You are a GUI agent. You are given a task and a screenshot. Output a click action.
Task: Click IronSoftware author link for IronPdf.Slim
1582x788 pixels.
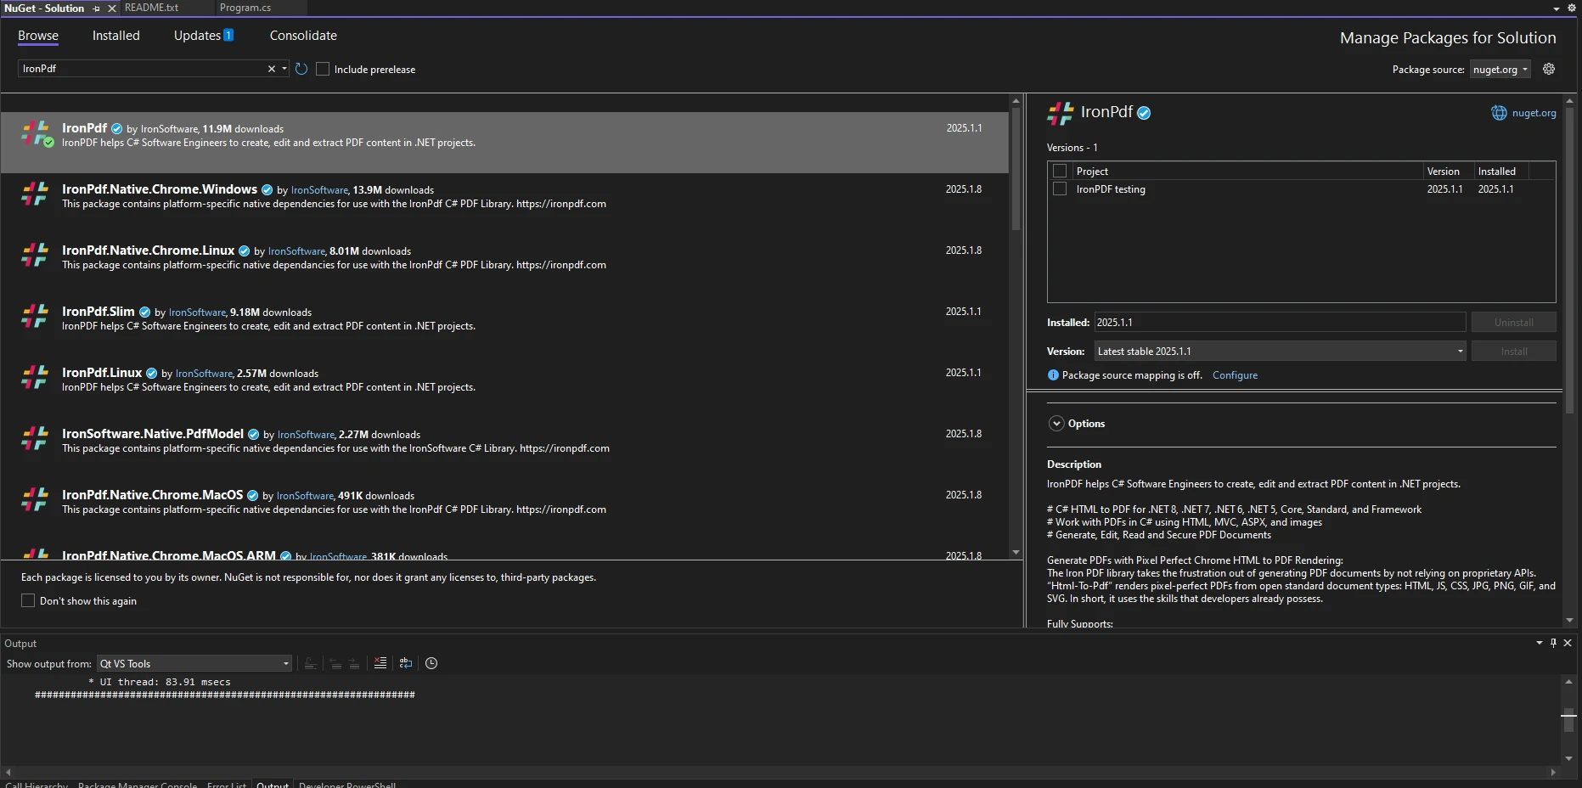pos(197,312)
